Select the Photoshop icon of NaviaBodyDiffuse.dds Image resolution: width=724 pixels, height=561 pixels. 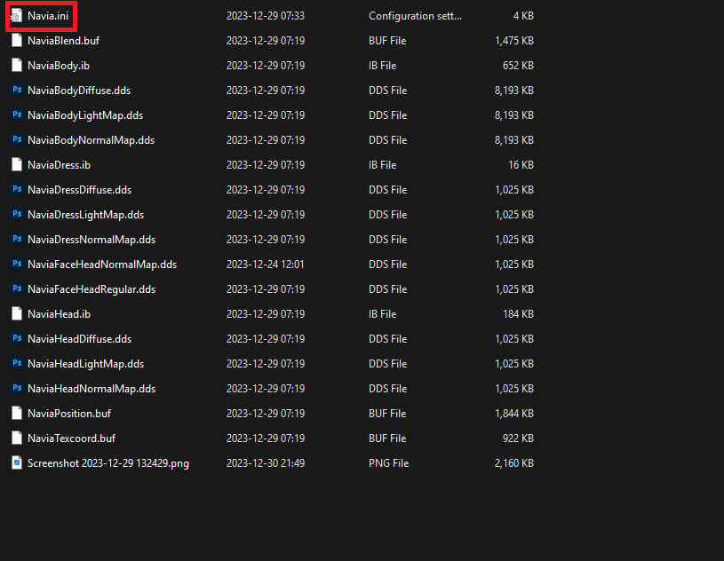pos(17,90)
